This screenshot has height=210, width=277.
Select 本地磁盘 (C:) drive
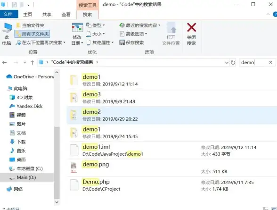pyautogui.click(x=26, y=168)
